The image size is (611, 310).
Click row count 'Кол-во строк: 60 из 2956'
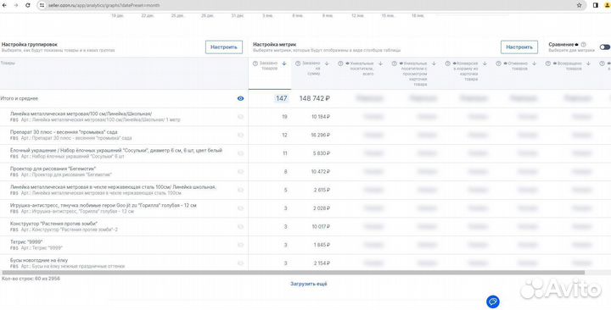tap(31, 279)
